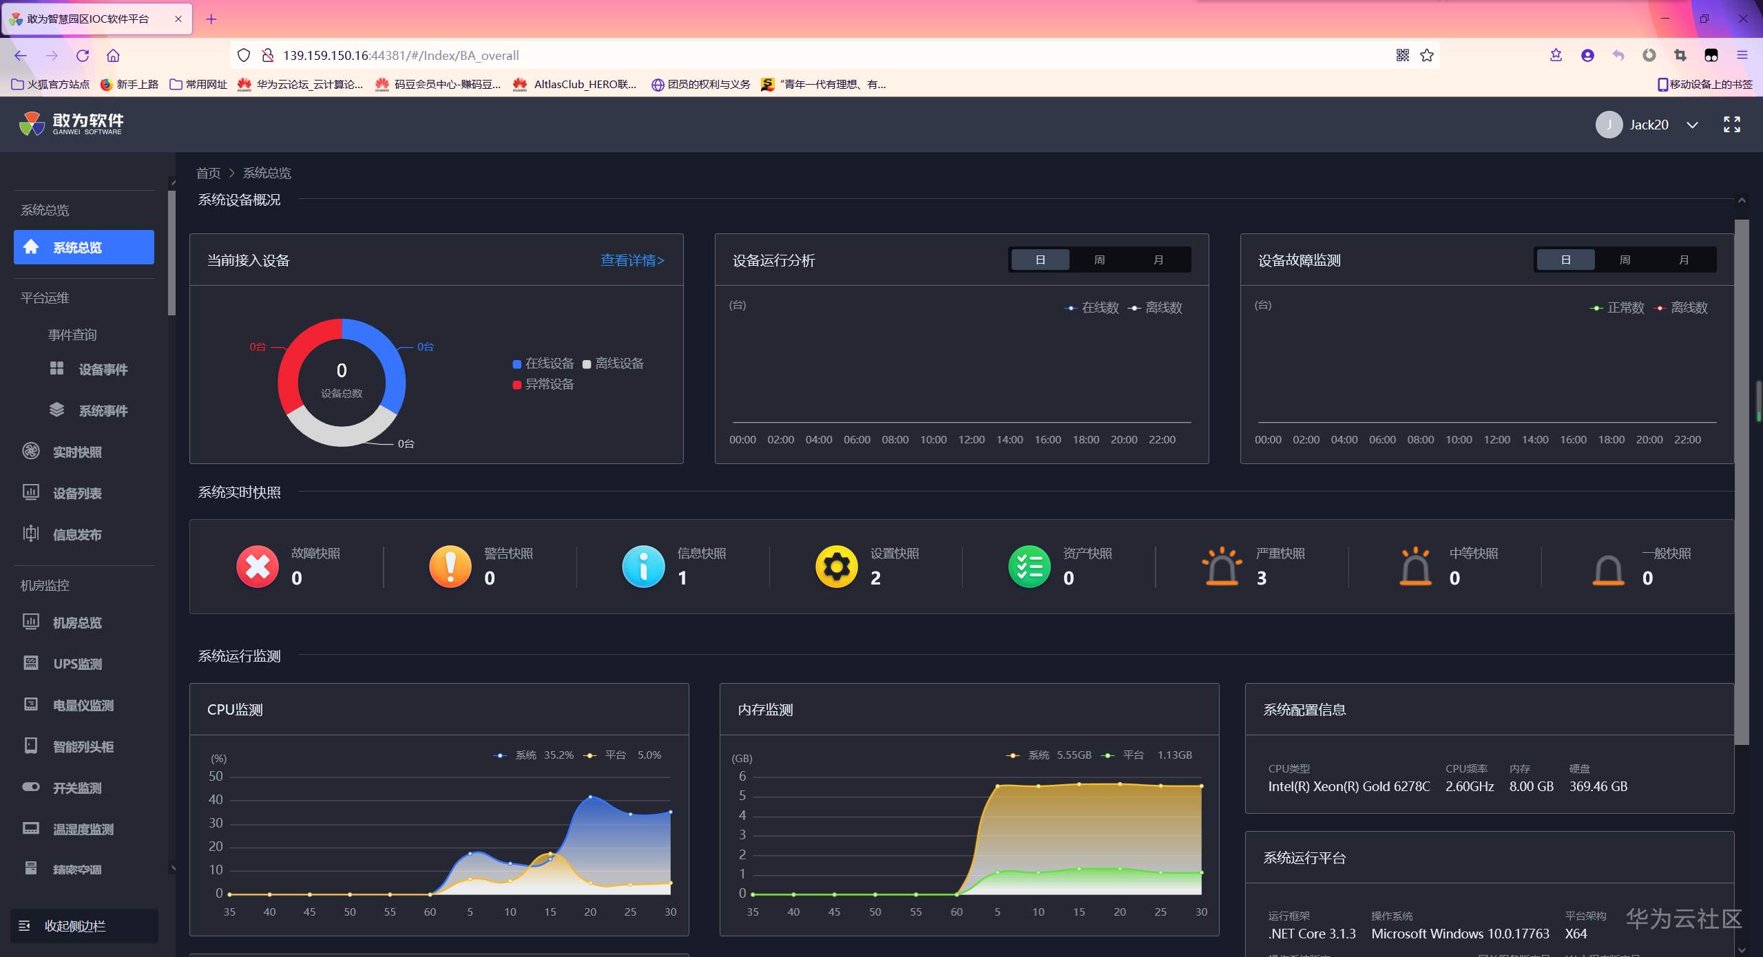Click the red fault snapshot icon

(x=258, y=567)
